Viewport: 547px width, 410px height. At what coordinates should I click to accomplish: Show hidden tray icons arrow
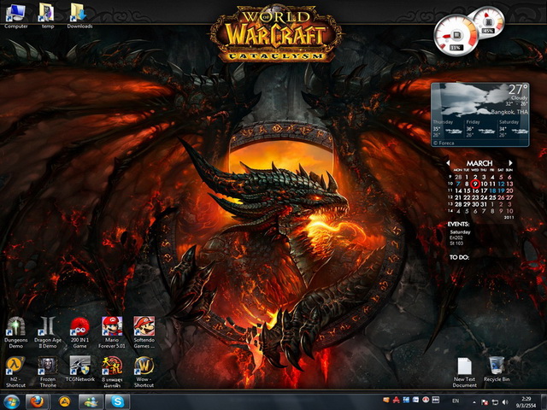[473, 402]
